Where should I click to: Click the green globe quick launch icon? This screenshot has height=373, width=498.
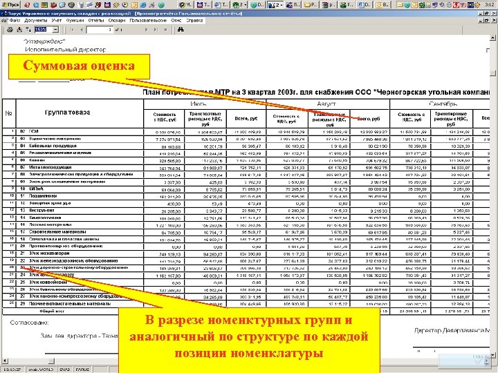coord(161,5)
